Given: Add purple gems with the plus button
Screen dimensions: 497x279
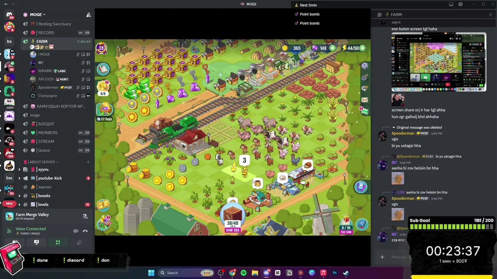Looking at the screenshot, I should [333, 48].
